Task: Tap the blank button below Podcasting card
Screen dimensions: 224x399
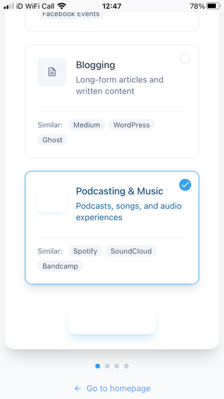Action: pos(112,321)
